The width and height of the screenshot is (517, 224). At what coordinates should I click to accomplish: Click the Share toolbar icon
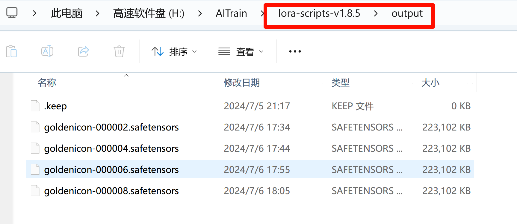point(83,51)
